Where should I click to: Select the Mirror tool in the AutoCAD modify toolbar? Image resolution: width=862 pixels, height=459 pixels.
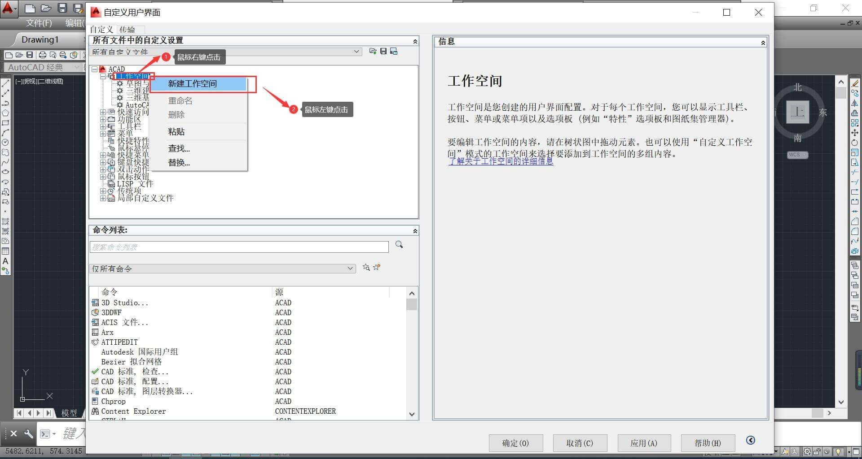855,103
